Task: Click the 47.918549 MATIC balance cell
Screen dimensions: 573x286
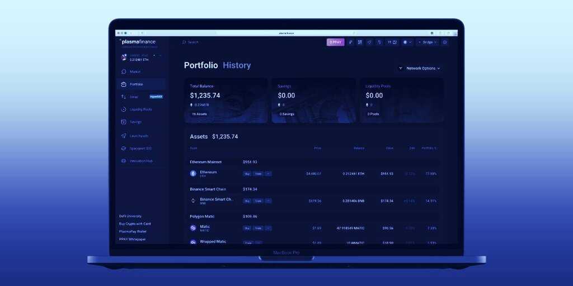Action: click(x=350, y=228)
